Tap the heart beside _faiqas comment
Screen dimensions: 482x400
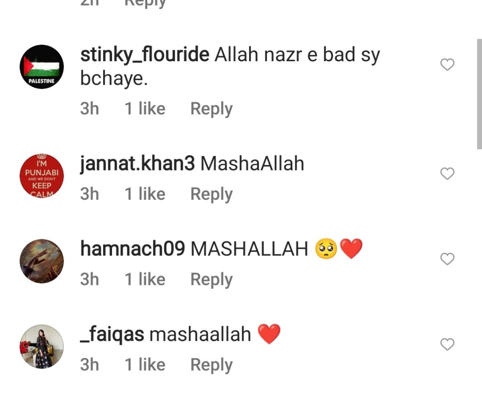click(x=447, y=344)
